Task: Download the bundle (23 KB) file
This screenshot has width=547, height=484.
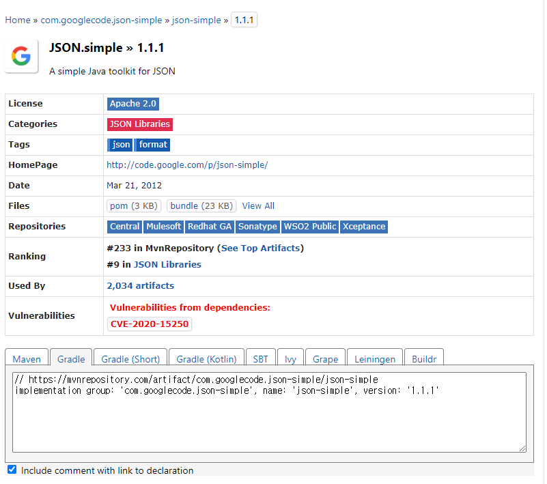Action: click(x=201, y=206)
